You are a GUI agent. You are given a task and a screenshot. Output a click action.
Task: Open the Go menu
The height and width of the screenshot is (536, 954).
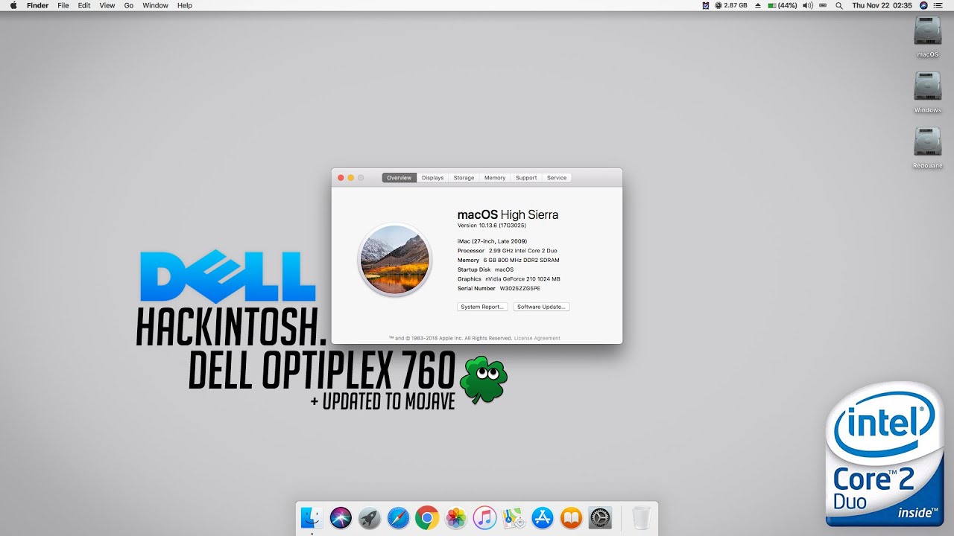click(x=129, y=5)
